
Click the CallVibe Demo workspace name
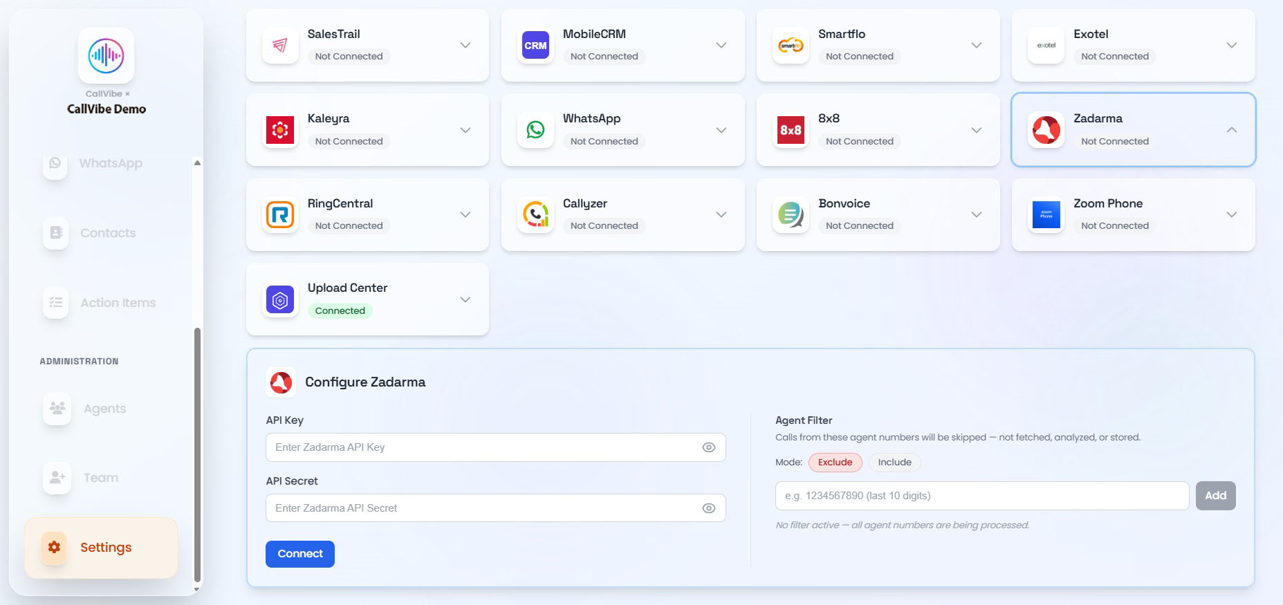[x=107, y=109]
